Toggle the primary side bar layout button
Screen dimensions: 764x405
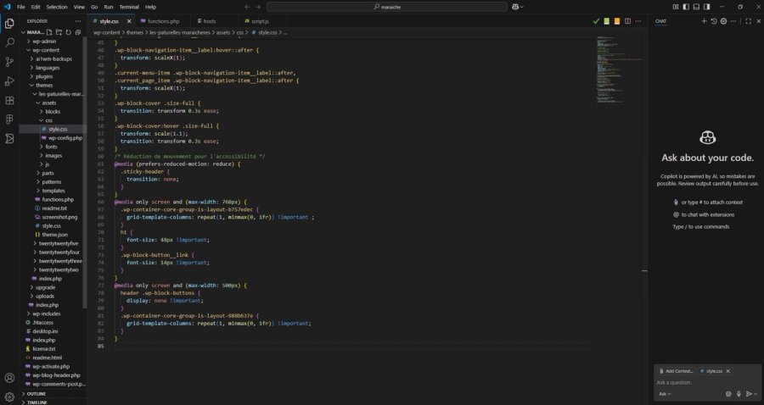[x=686, y=7]
